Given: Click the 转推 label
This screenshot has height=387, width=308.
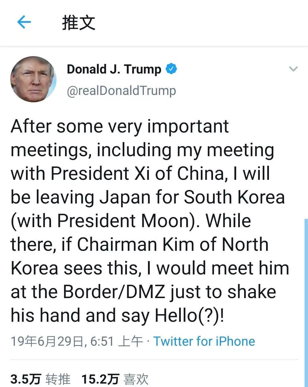Looking at the screenshot, I should coord(58,379).
